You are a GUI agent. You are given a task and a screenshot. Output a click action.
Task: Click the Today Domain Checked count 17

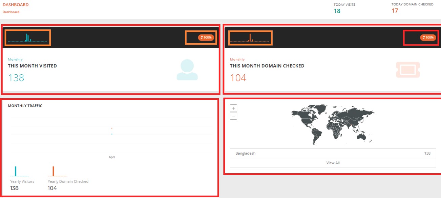395,11
